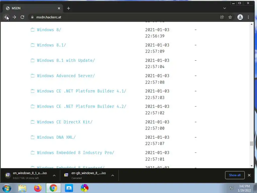Launch Firefox from the taskbar
Viewport: 257px width, 193px height.
pyautogui.click(x=38, y=188)
